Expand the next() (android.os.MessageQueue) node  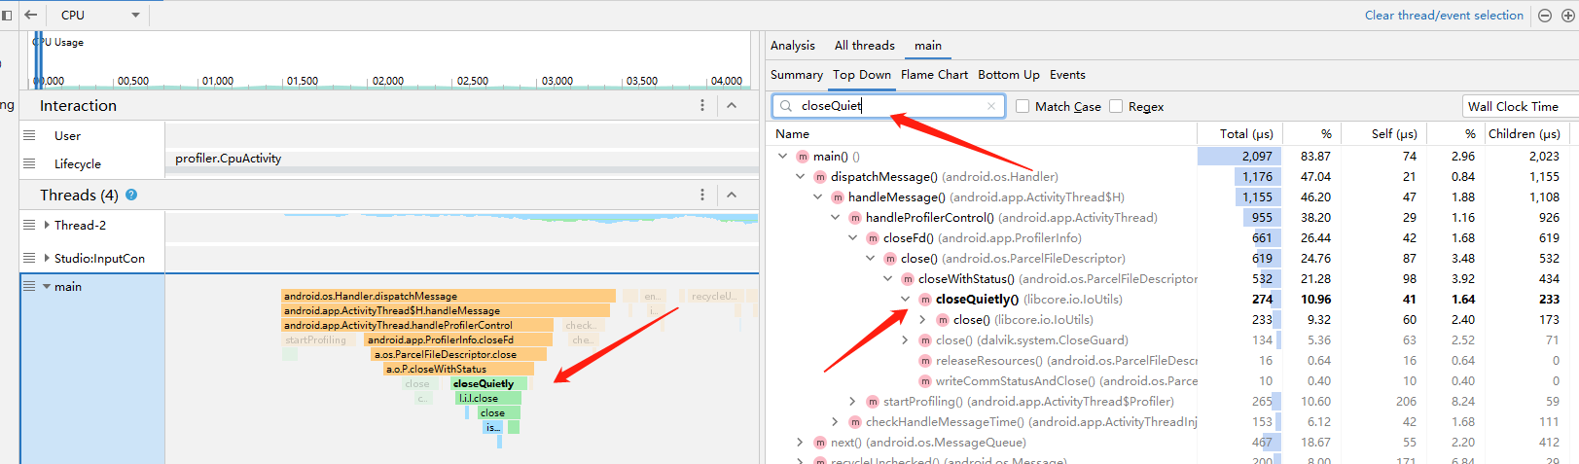pos(800,442)
